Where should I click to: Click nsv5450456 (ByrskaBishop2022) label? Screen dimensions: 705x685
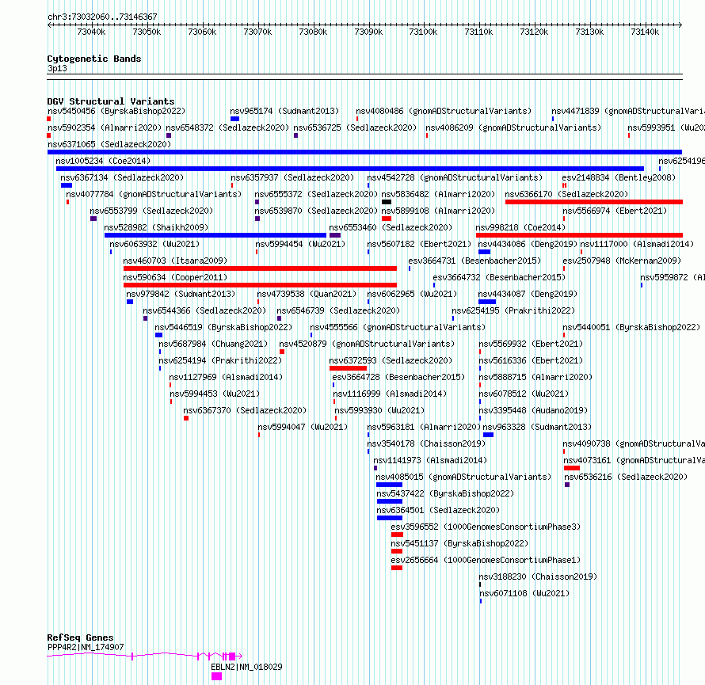[116, 111]
